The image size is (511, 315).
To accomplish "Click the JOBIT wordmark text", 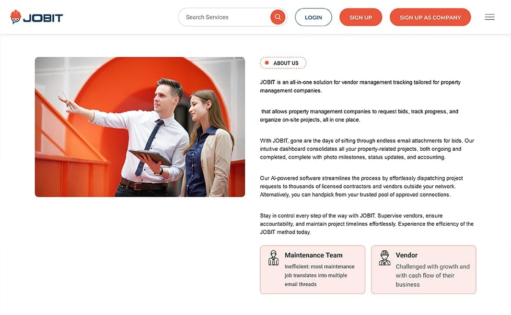I will pos(43,18).
